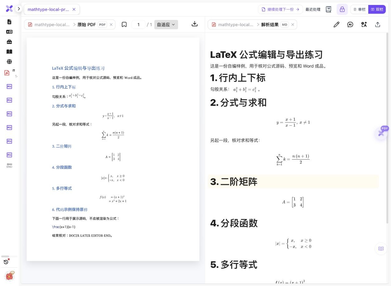Open the app logo at sidebar top
The width and height of the screenshot is (391, 286).
coord(9,9)
